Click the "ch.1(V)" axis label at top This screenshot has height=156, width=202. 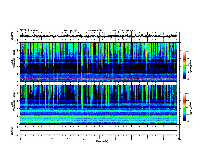pos(12,36)
